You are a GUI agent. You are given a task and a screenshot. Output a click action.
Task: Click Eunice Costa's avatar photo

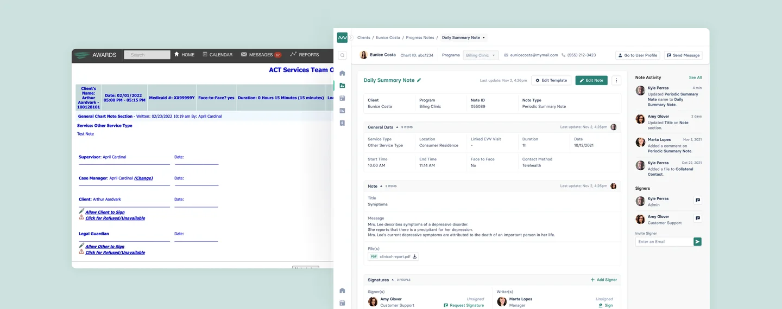pyautogui.click(x=363, y=55)
